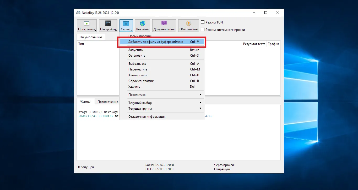Select Остановить in the menu

(x=162, y=55)
